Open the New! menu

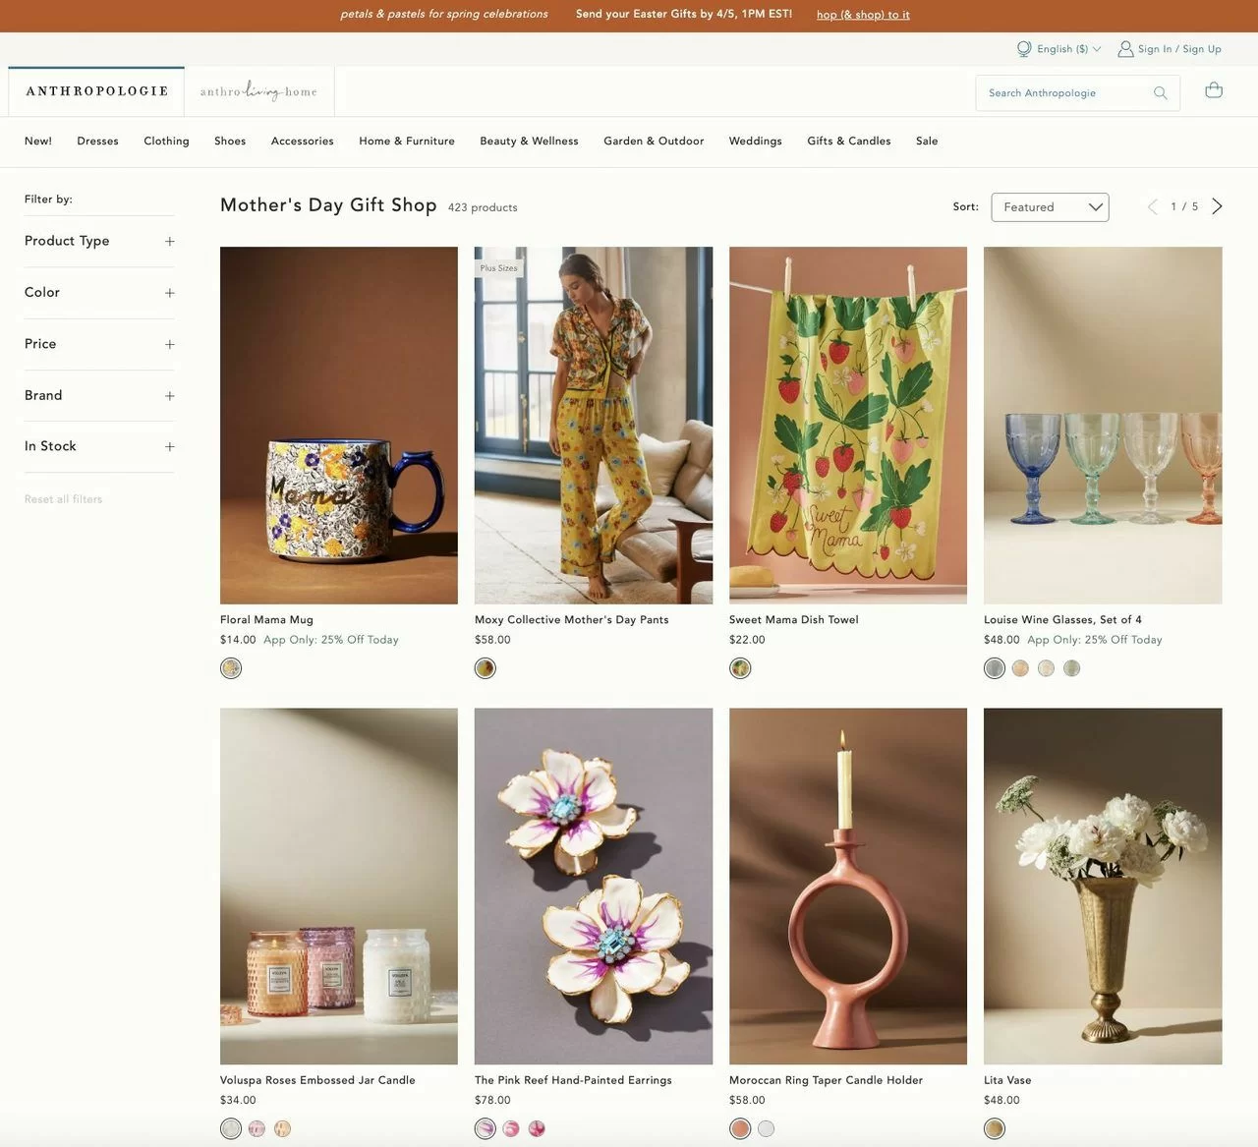point(38,141)
